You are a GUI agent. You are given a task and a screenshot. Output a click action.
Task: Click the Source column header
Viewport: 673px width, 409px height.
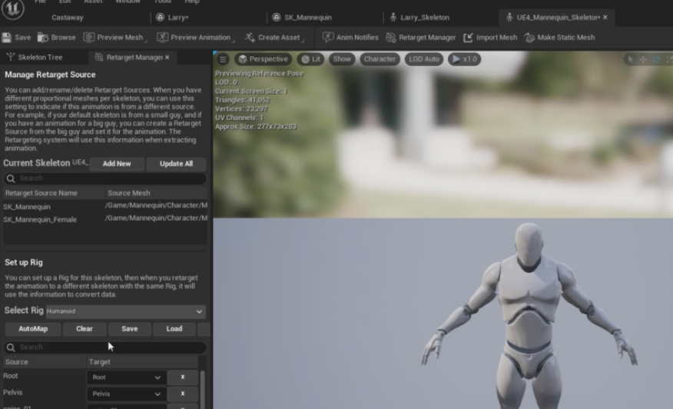[45, 362]
